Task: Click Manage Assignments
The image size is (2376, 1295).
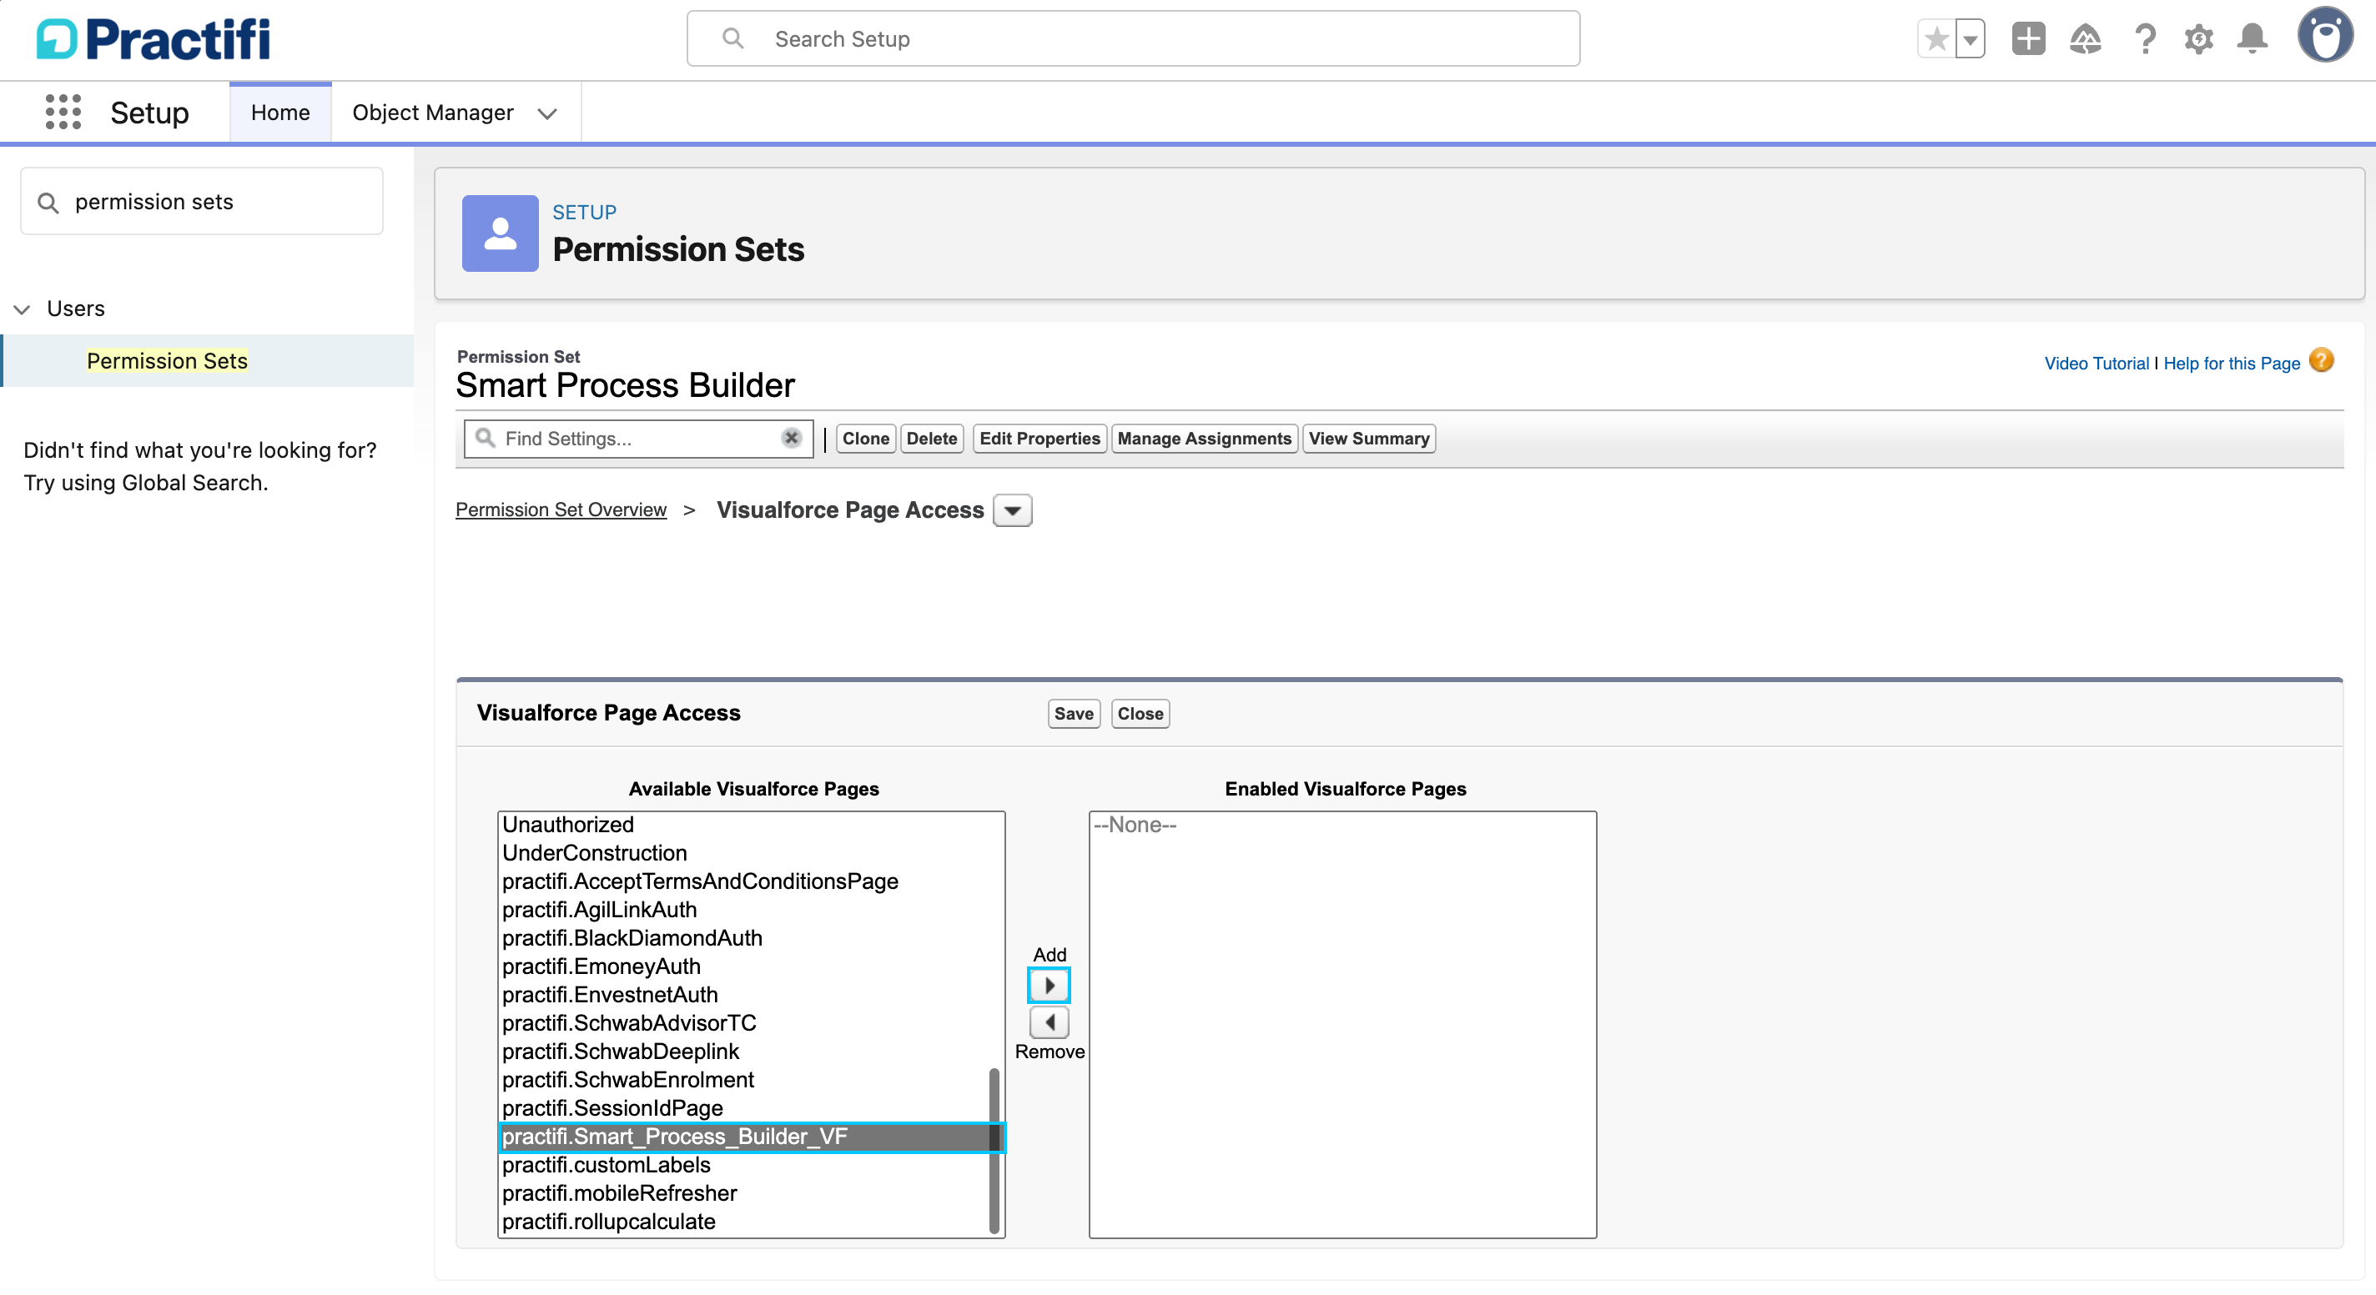Action: click(1204, 439)
